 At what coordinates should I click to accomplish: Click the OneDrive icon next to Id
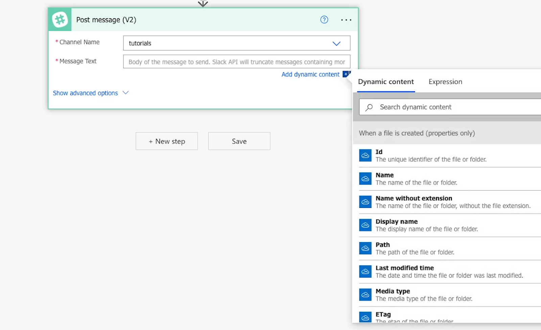click(x=365, y=156)
